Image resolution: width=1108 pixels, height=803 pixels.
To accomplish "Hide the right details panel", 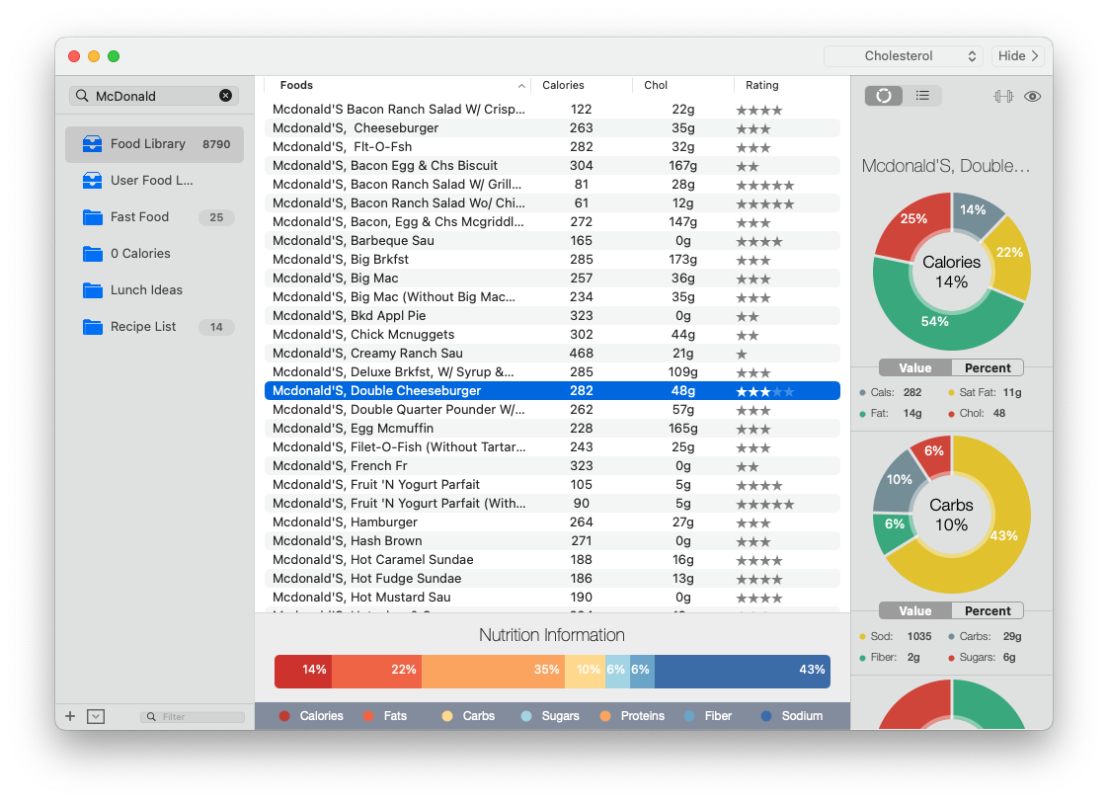I will point(1020,56).
